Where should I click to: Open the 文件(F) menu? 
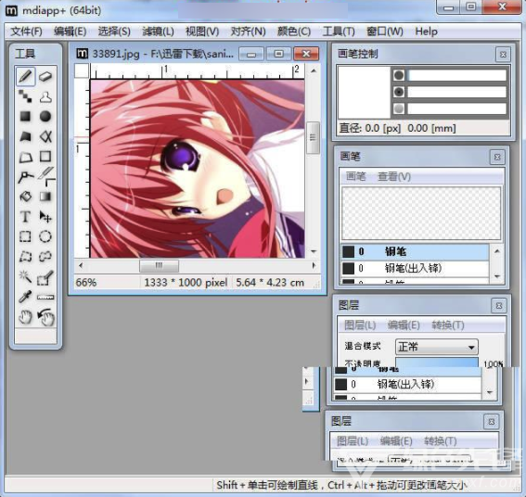(26, 32)
